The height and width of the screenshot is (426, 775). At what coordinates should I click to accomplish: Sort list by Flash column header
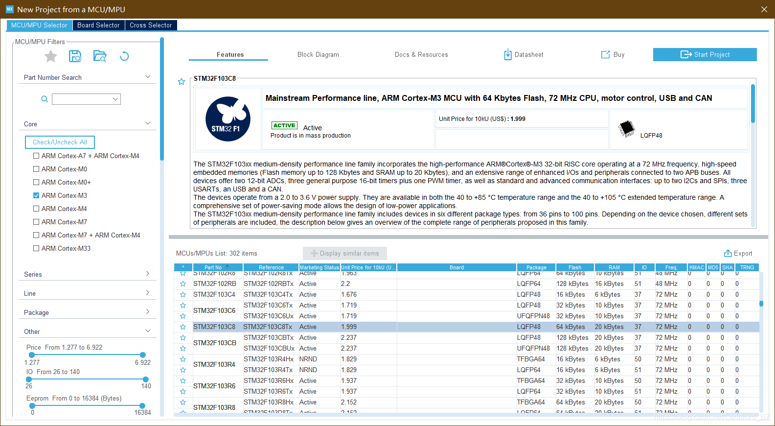(575, 267)
